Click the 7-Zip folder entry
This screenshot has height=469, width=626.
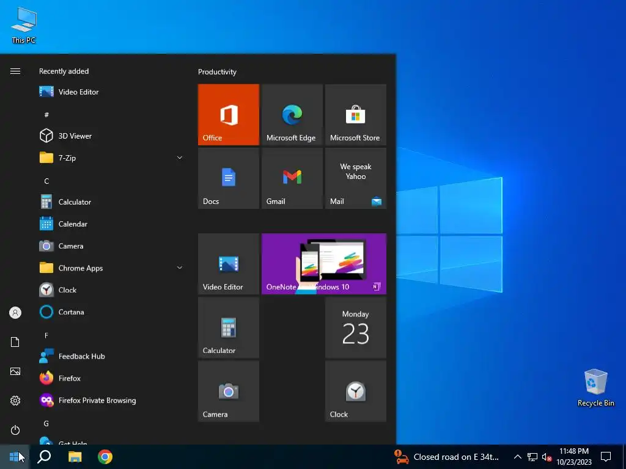click(112, 158)
